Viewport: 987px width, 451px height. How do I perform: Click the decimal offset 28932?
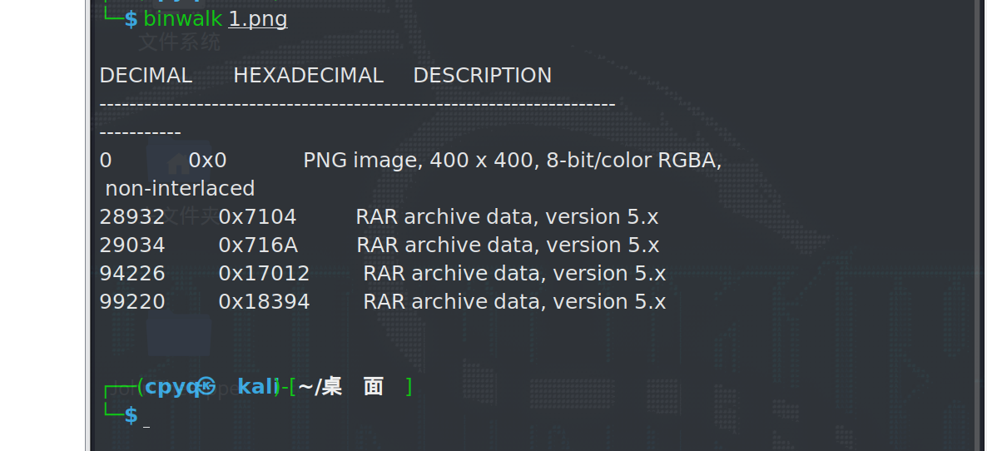(132, 217)
